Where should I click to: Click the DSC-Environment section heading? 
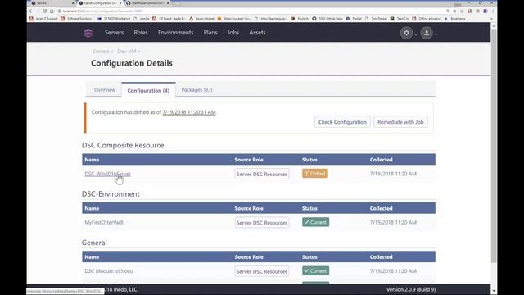111,194
